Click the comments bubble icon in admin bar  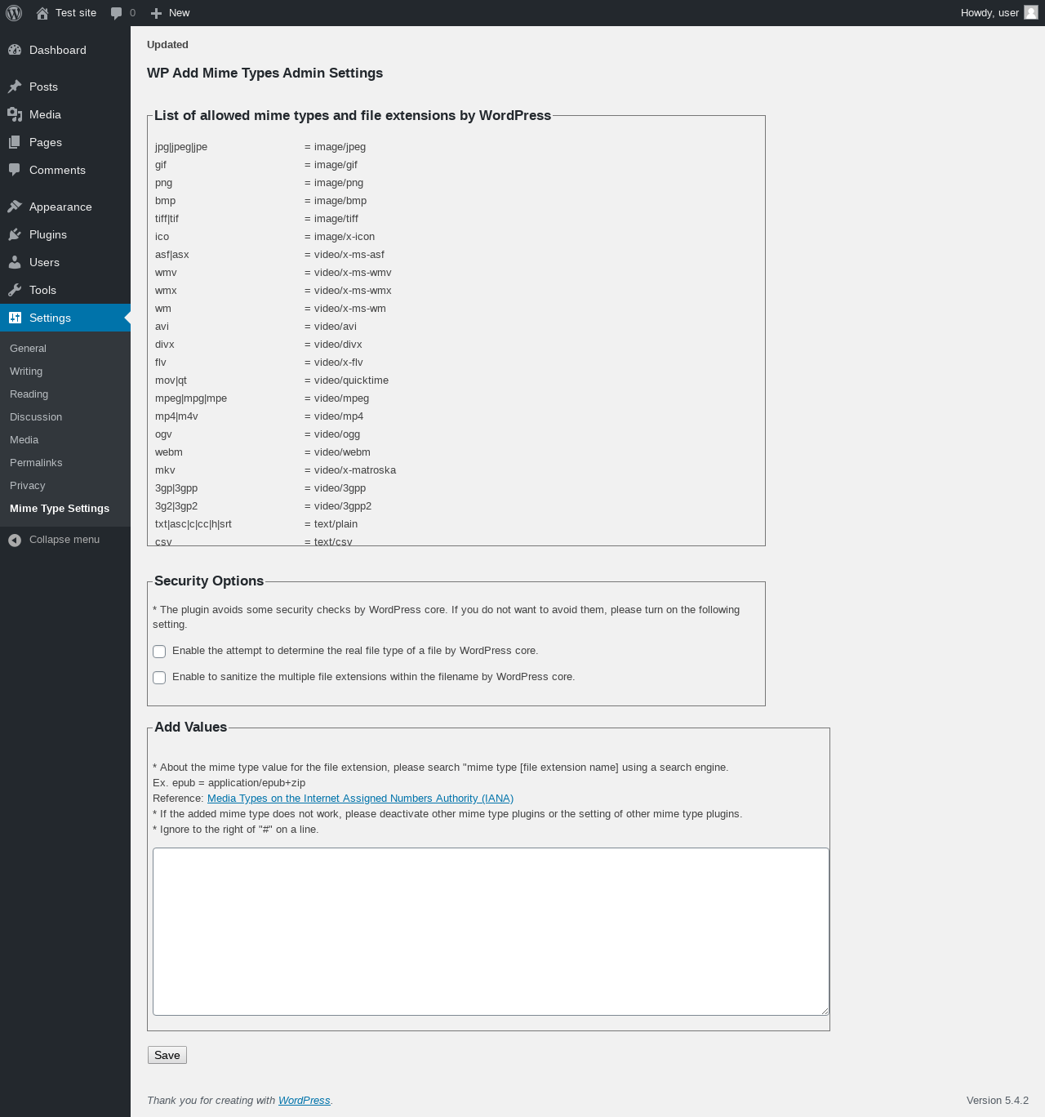coord(117,13)
